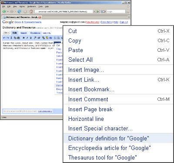The image size is (174, 163).
Task: Open the Google search engine selector dropdown
Action: pyautogui.click(x=104, y=11)
